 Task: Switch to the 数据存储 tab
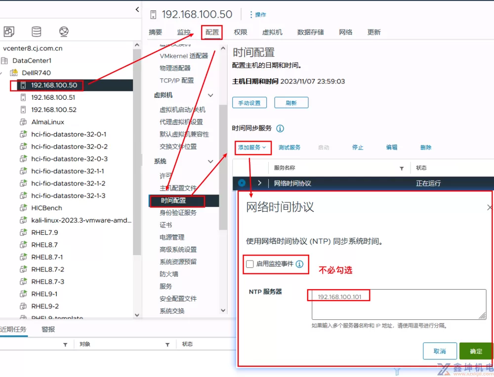pyautogui.click(x=311, y=32)
